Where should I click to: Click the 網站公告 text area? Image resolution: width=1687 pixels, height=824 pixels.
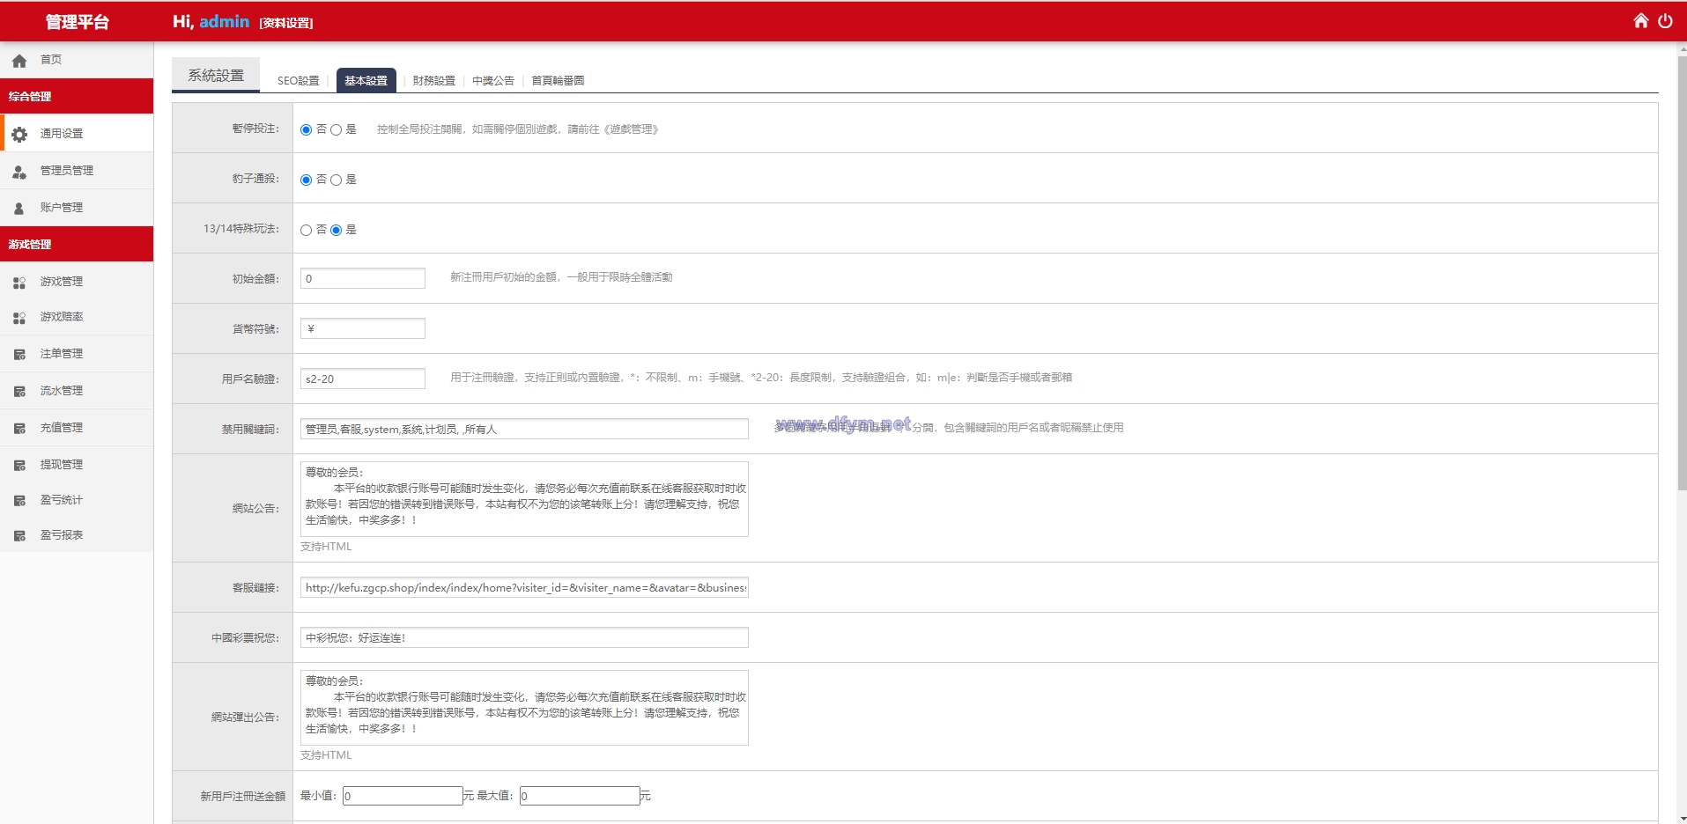click(x=524, y=499)
